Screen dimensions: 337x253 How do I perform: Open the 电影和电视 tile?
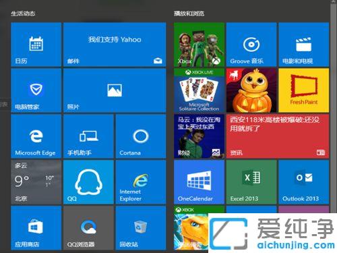[x=304, y=45]
